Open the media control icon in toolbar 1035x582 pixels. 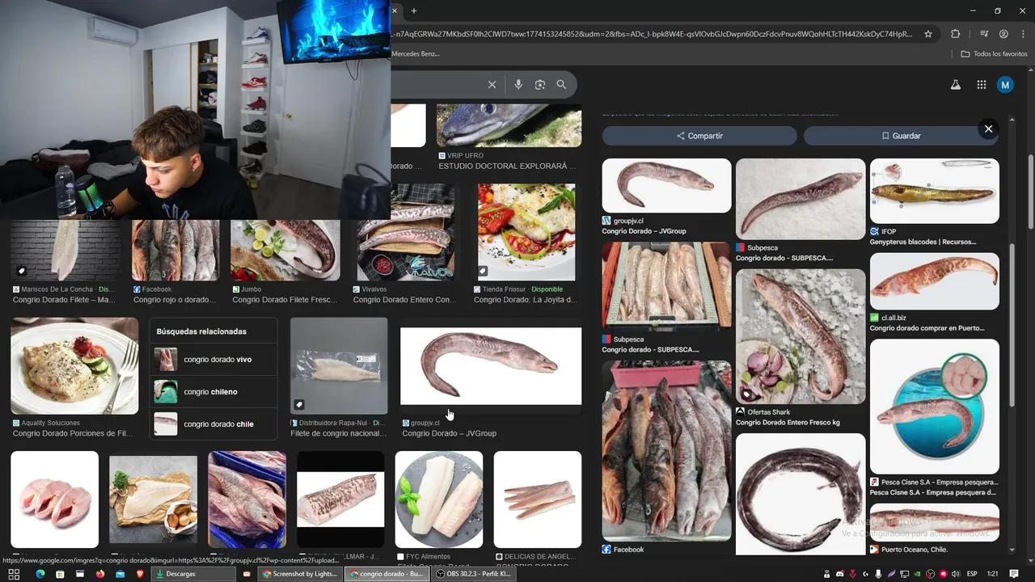click(x=984, y=34)
